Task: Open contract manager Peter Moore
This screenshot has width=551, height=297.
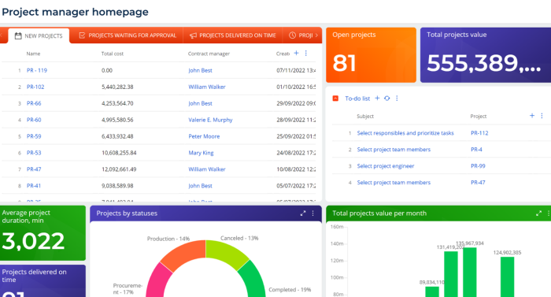Action: point(204,136)
